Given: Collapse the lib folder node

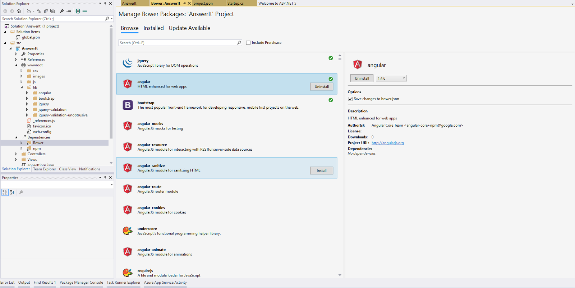Looking at the screenshot, I should (x=22, y=88).
